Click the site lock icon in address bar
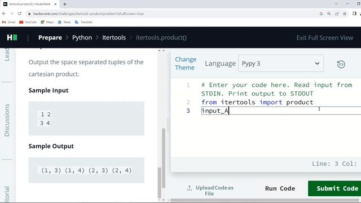Screen dimensions: 361x203 (x=29, y=14)
